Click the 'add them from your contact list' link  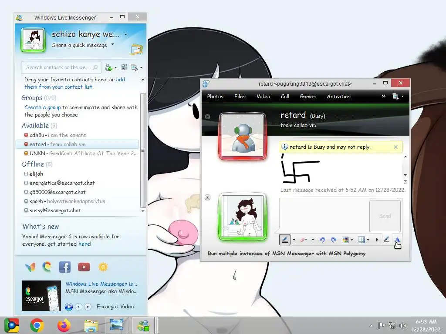[75, 83]
